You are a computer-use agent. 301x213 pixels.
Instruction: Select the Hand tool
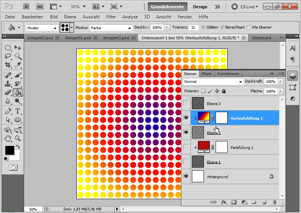click(x=8, y=138)
